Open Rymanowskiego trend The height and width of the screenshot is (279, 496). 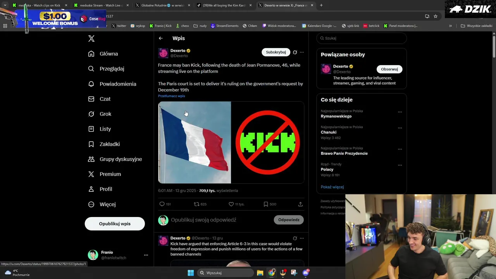[336, 116]
